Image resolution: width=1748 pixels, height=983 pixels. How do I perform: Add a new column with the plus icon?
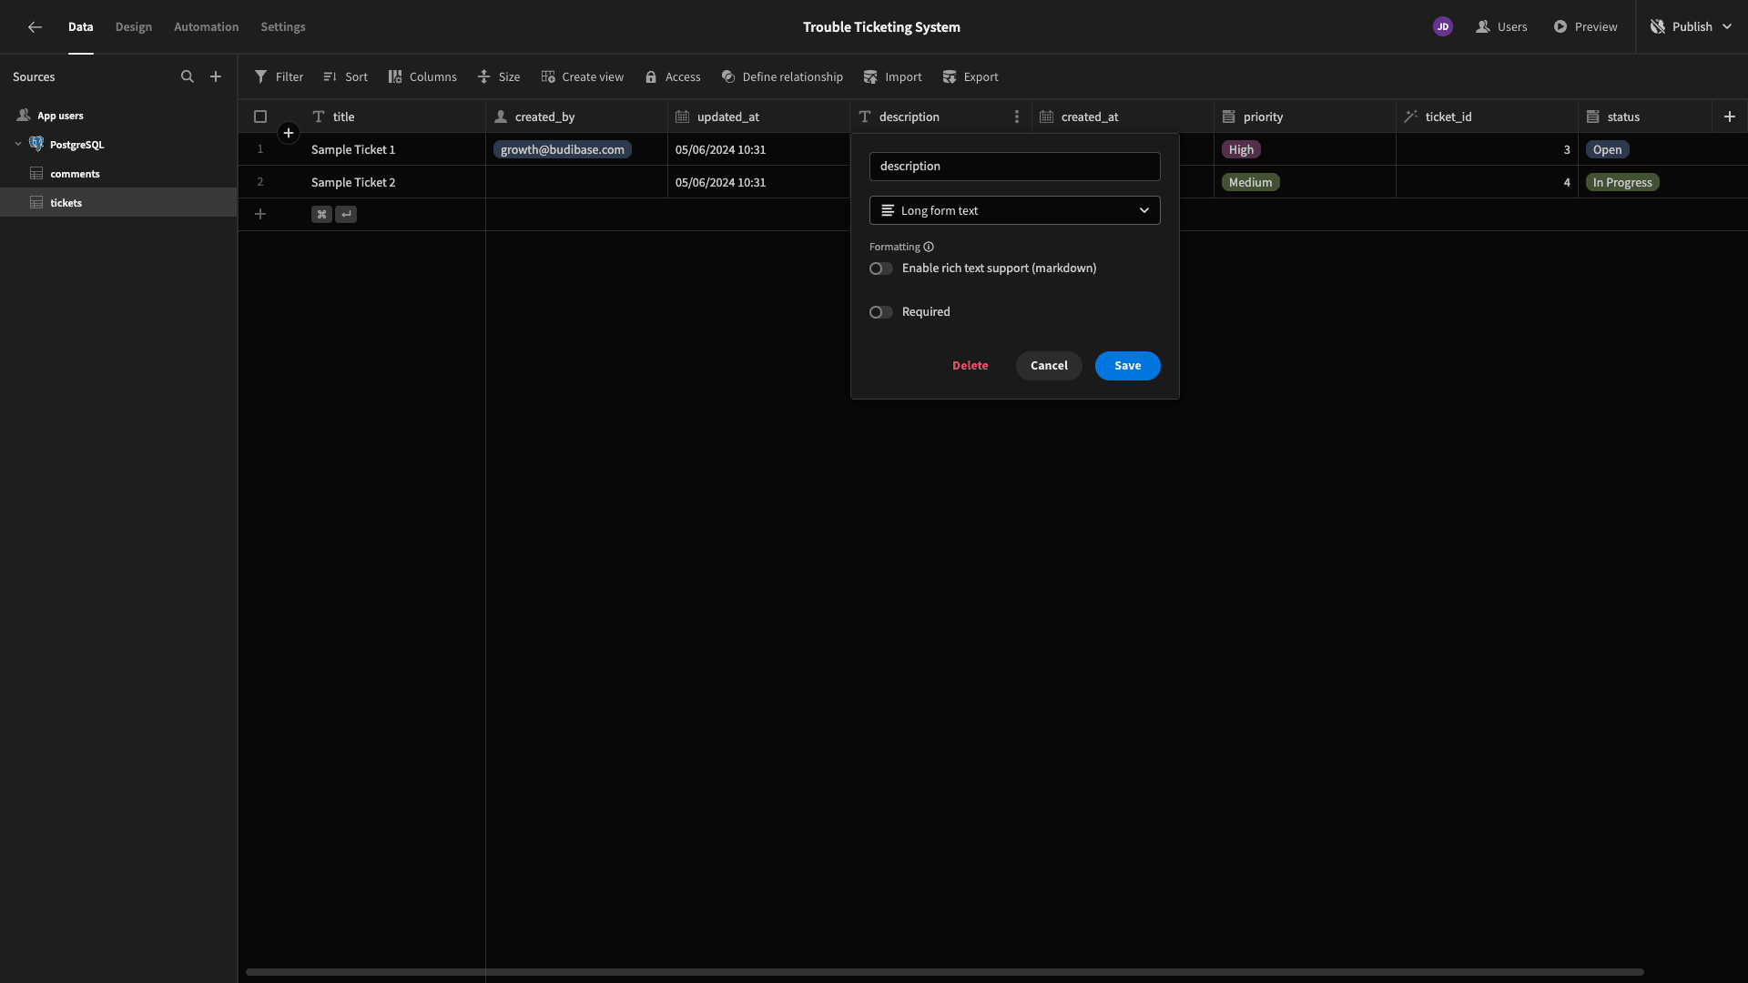(1730, 117)
